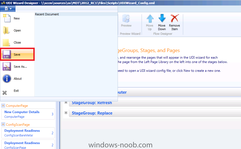Select the Save menu label
Image resolution: width=241 pixels, height=149 pixels.
coord(17,55)
